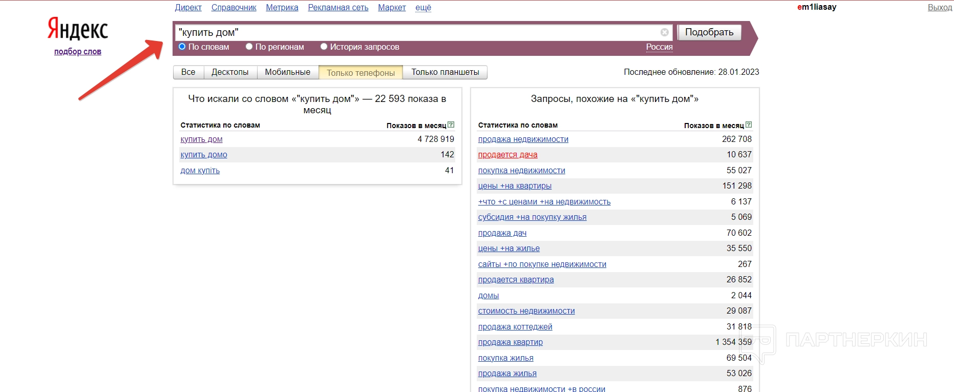Open the "ещё" services dropdown

coord(423,8)
